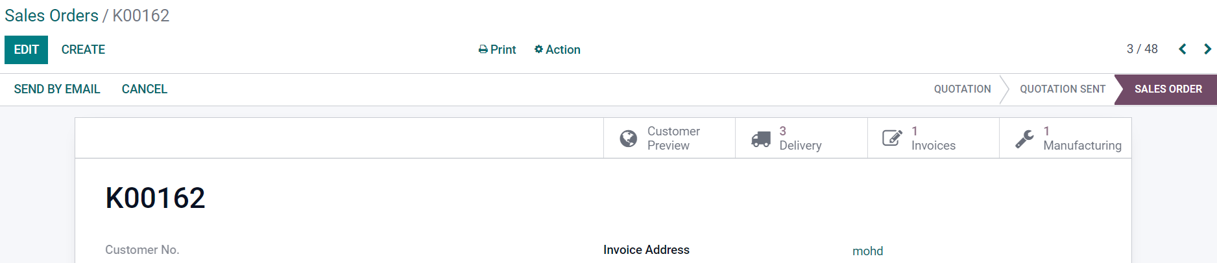
Task: Go to previous record with left chevron
Action: pyautogui.click(x=1183, y=49)
